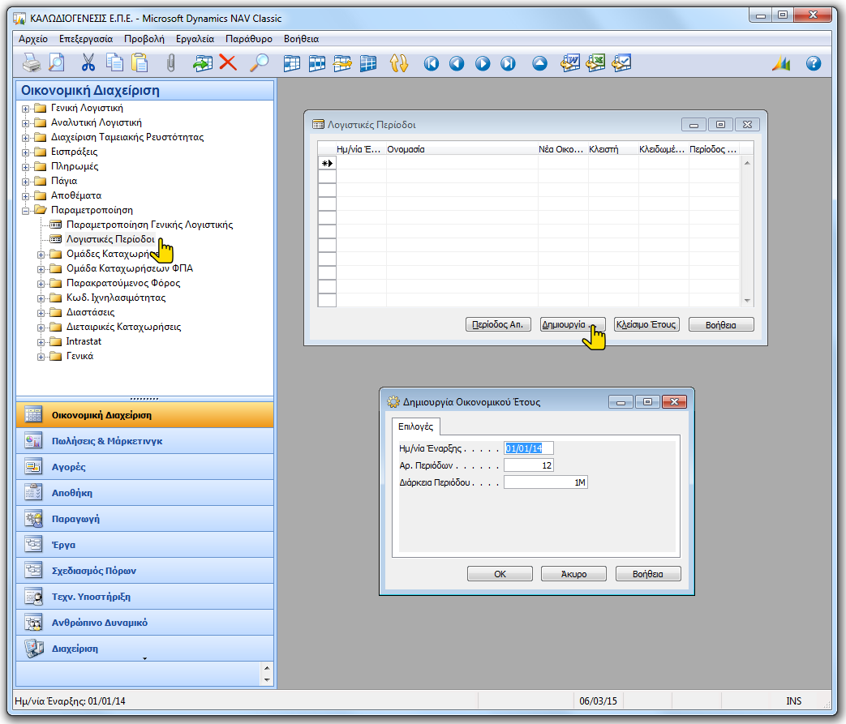Click the Print icon in the toolbar

(x=32, y=63)
